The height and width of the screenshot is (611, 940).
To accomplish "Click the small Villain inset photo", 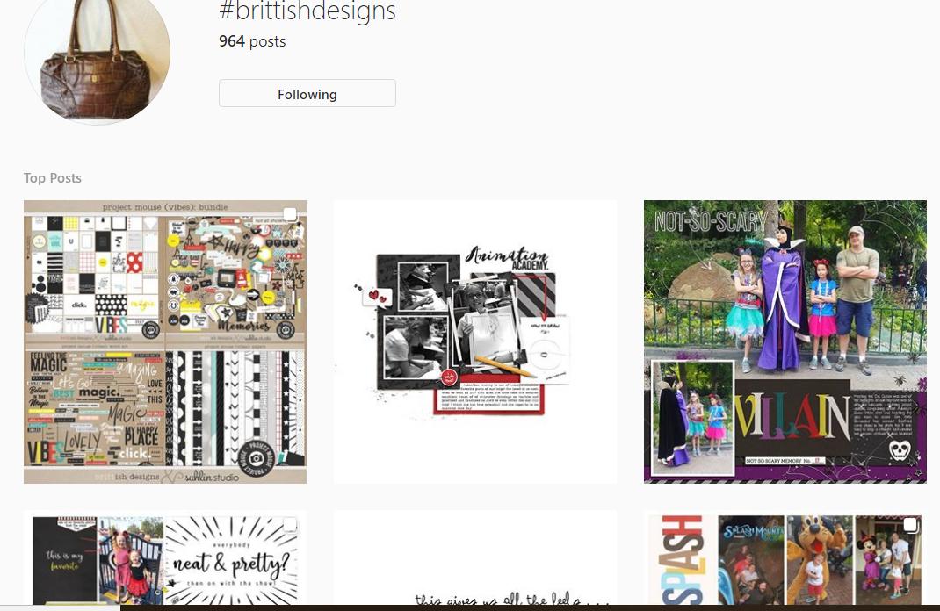I will [x=692, y=418].
